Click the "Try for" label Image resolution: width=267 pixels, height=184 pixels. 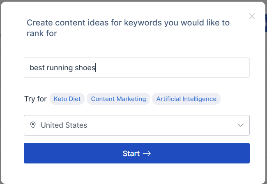coord(35,99)
